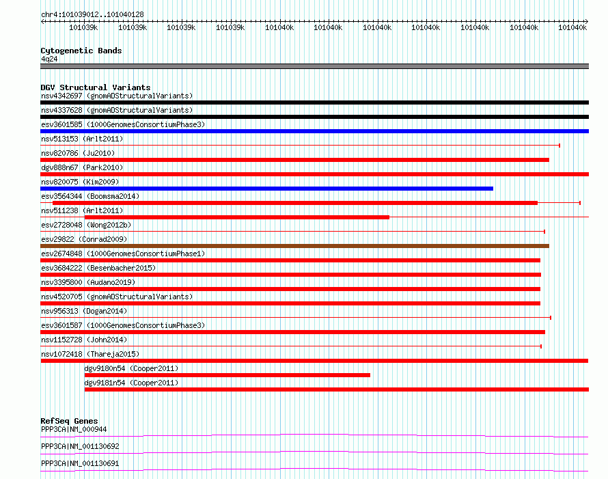Click the magenta line of PPP3CA|NM_000944 transcript
This screenshot has width=608, height=479.
(314, 436)
